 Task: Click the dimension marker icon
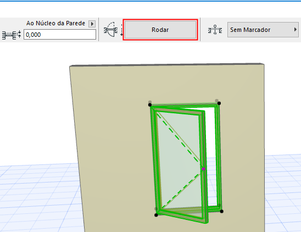tap(215, 30)
